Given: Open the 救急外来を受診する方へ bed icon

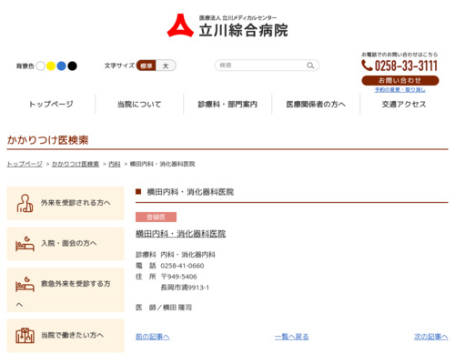Looking at the screenshot, I should [25, 284].
